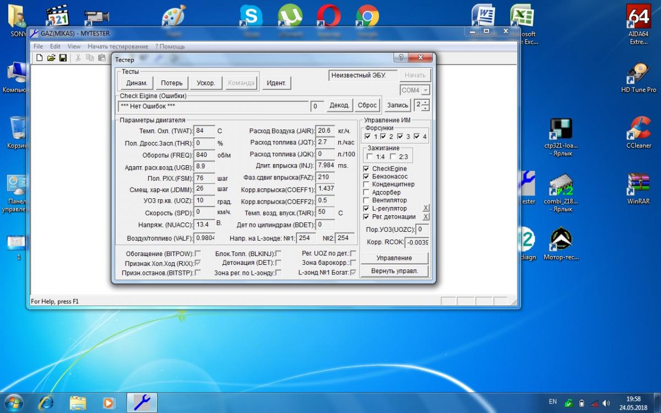
Task: Toggle the ignition 1:4 checkbox
Action: 370,157
